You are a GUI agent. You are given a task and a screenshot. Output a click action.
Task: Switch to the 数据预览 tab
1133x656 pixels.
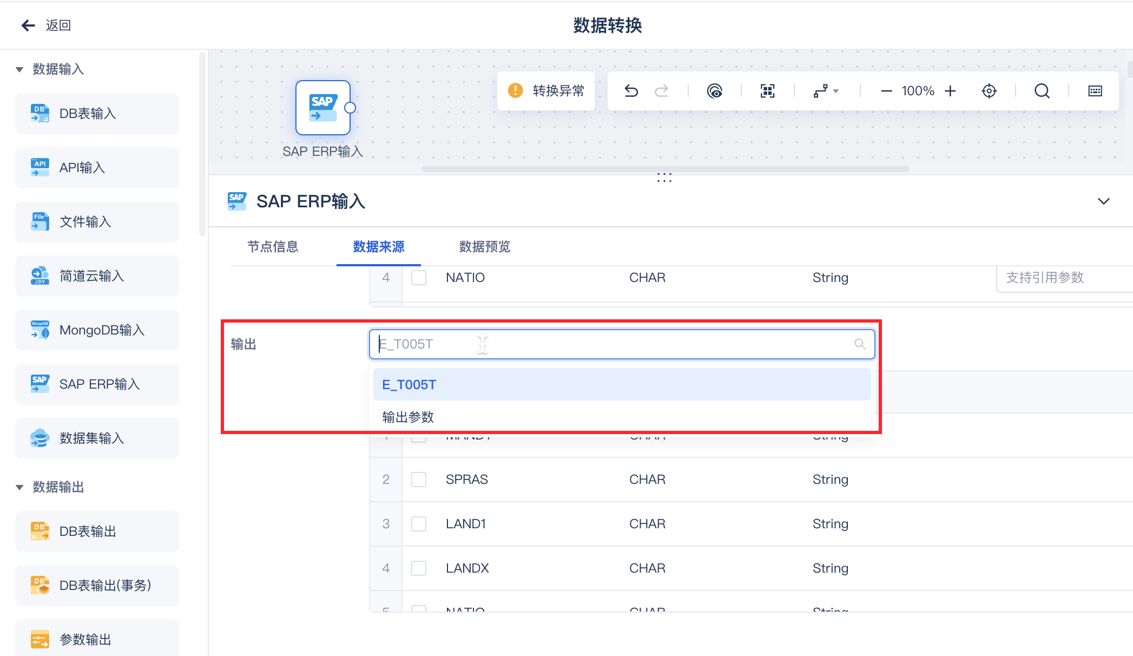[484, 247]
